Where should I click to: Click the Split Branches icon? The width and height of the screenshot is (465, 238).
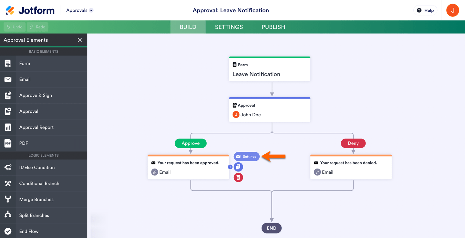point(8,215)
